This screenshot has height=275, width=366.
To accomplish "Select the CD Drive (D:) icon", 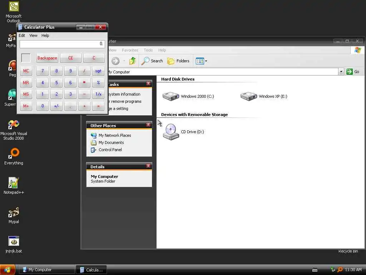I will 183,132.
